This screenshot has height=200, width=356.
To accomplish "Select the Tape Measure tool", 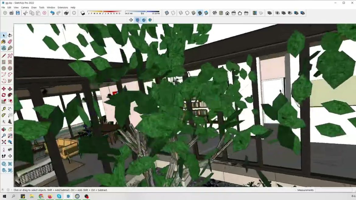I will pyautogui.click(x=4, y=108).
